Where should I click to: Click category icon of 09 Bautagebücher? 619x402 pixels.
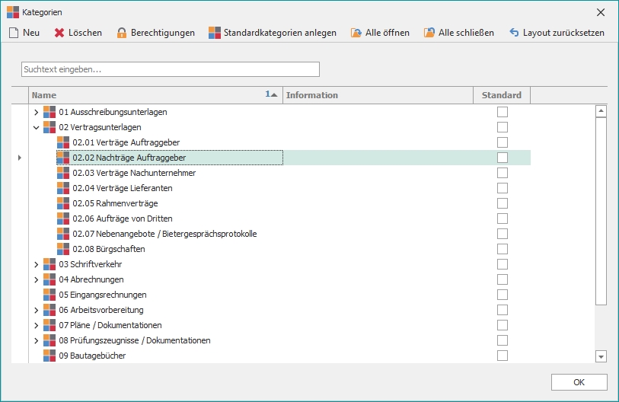point(49,356)
